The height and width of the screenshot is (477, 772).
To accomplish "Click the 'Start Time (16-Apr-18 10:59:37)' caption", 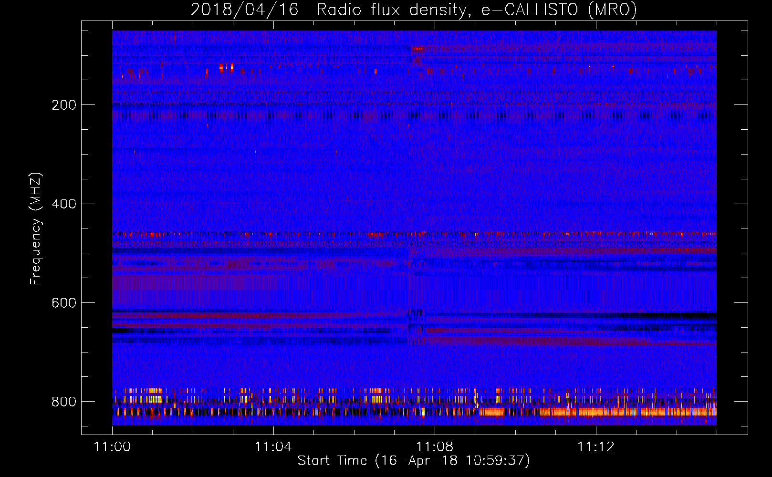I will point(414,461).
